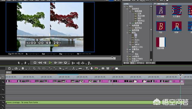Open the Undo history dropdown
This screenshot has height=109, width=192.
coord(63,69)
